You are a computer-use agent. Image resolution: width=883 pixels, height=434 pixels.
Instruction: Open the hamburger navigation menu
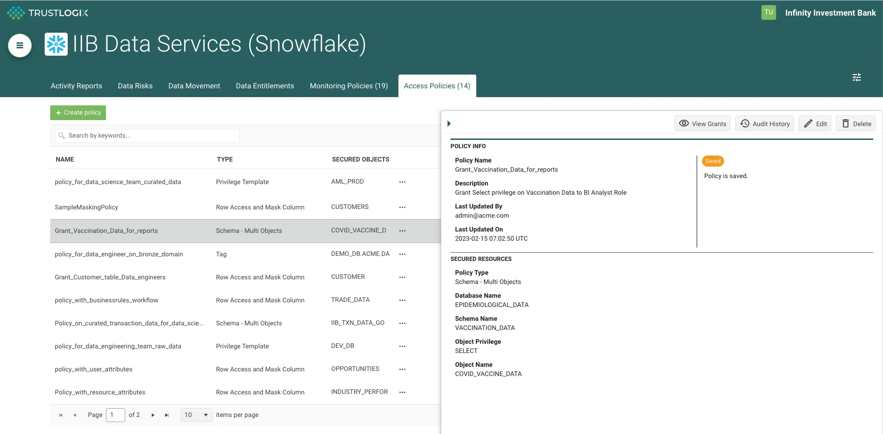(x=19, y=46)
